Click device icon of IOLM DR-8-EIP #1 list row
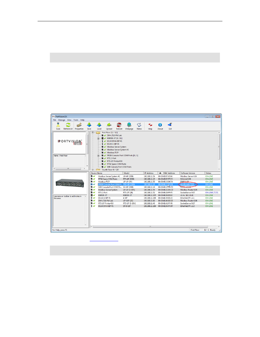This screenshot has width=260, height=337. (92, 206)
